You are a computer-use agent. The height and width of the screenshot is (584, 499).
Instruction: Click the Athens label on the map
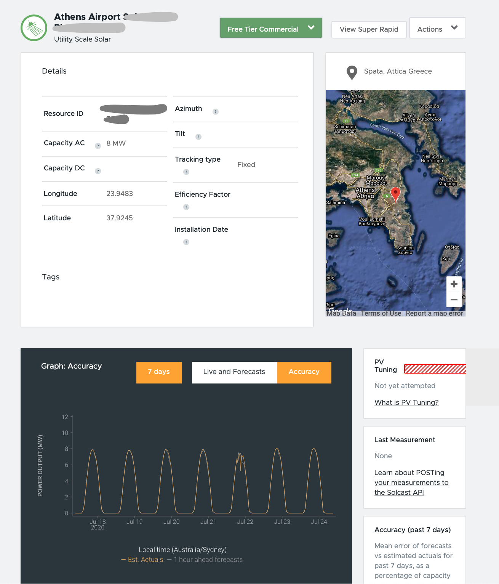(x=365, y=193)
